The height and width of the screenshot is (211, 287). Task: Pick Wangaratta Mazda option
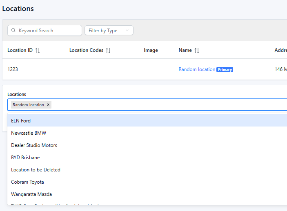(31, 194)
